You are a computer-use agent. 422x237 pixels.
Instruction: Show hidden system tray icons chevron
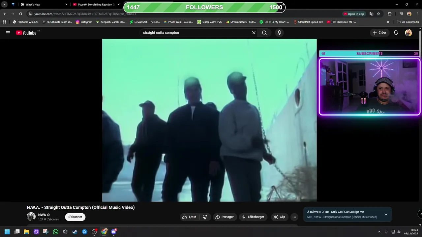[x=379, y=232]
